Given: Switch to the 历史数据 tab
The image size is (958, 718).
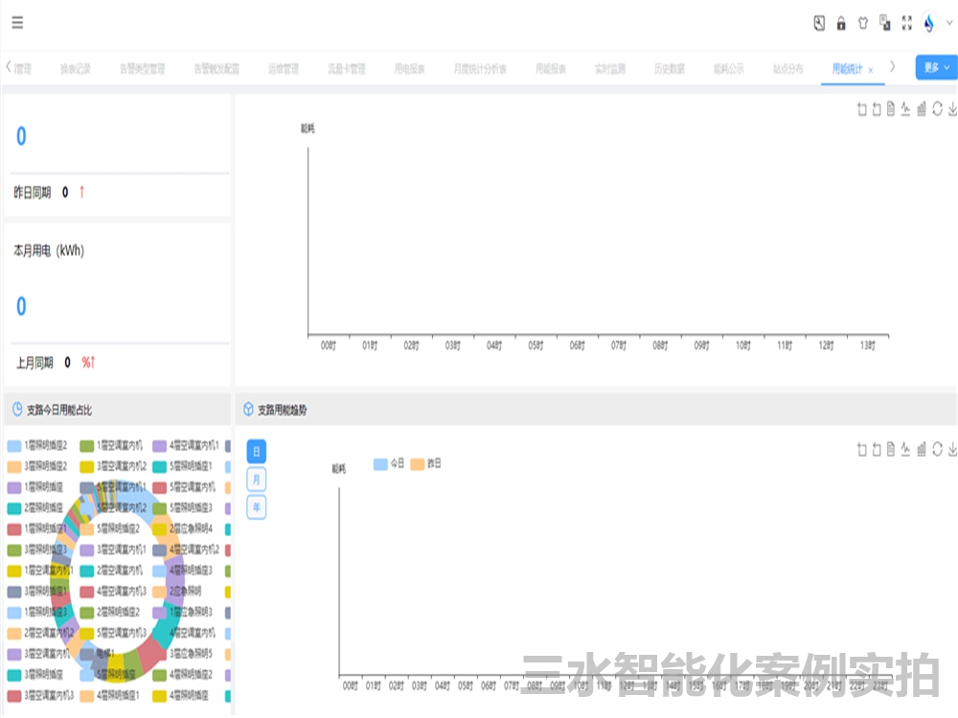Looking at the screenshot, I should point(670,69).
